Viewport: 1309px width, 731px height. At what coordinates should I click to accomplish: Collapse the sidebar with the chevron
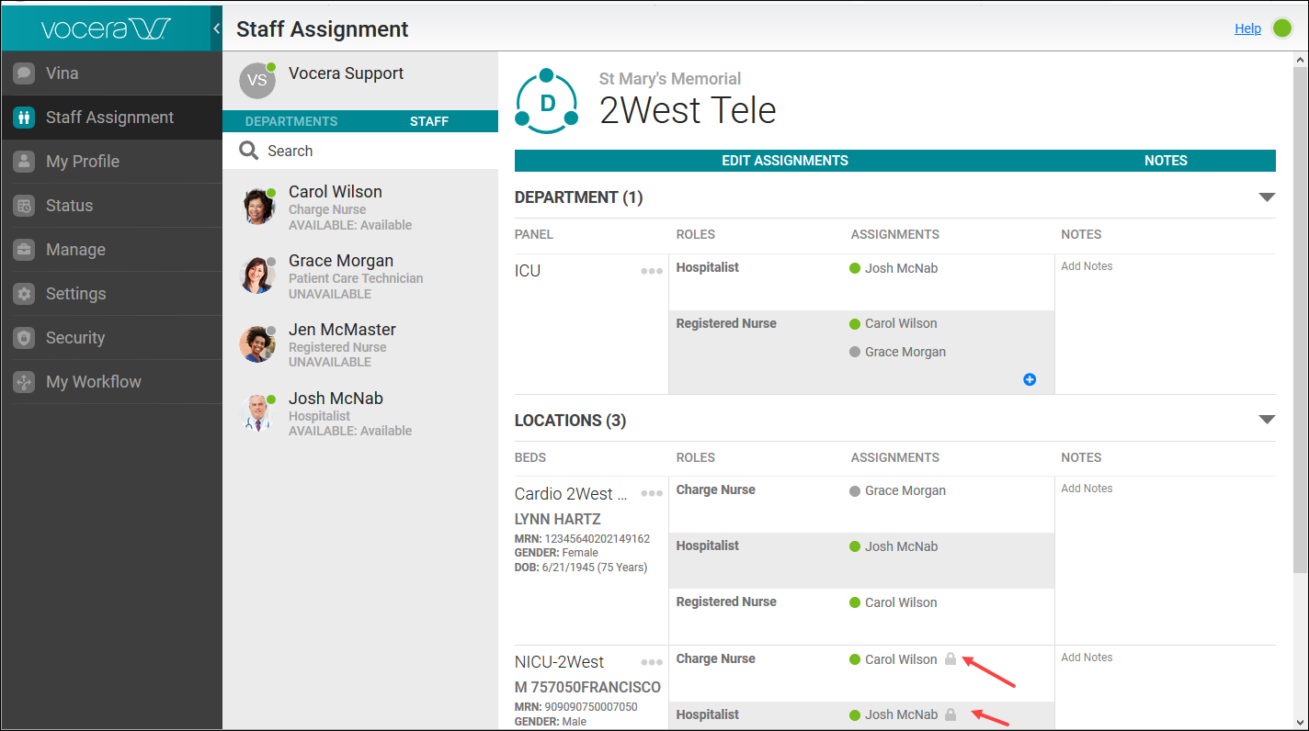[x=217, y=28]
